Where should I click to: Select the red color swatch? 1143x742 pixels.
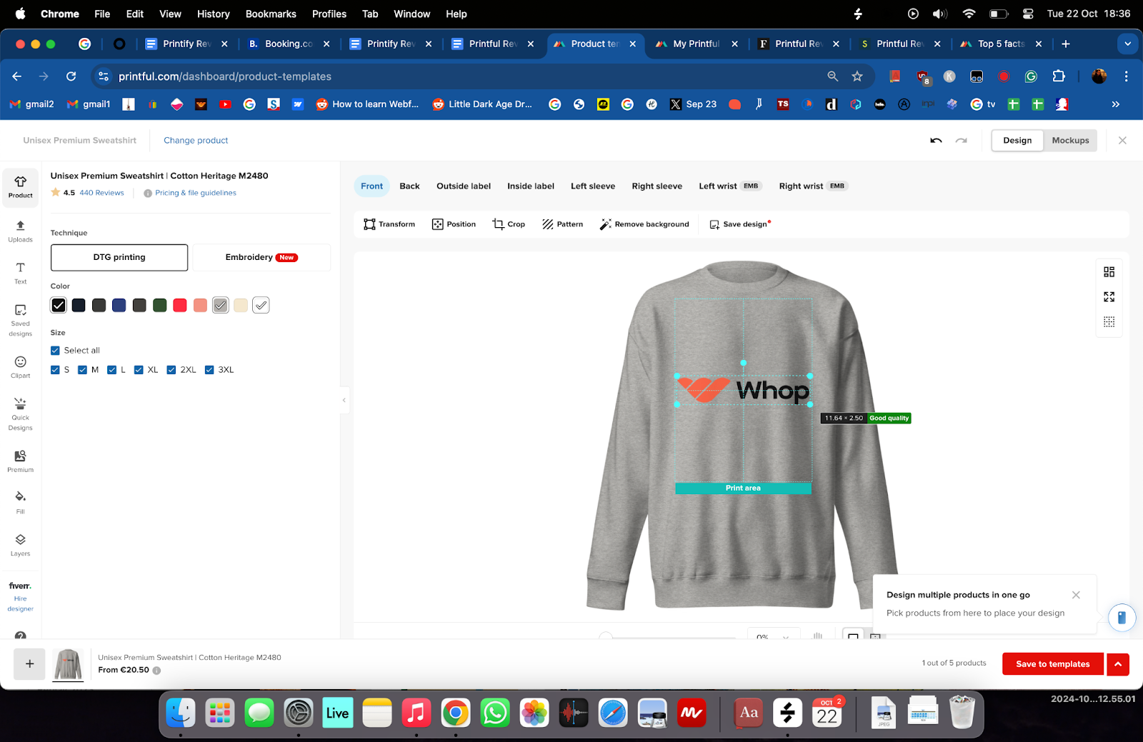(x=180, y=305)
